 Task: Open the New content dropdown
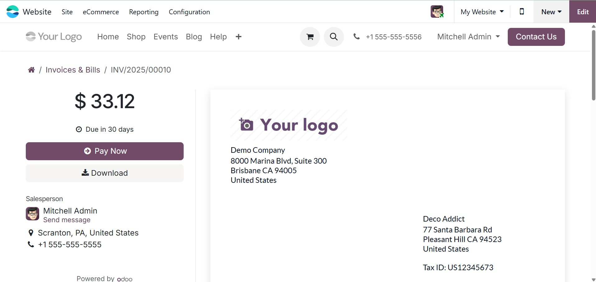point(551,12)
